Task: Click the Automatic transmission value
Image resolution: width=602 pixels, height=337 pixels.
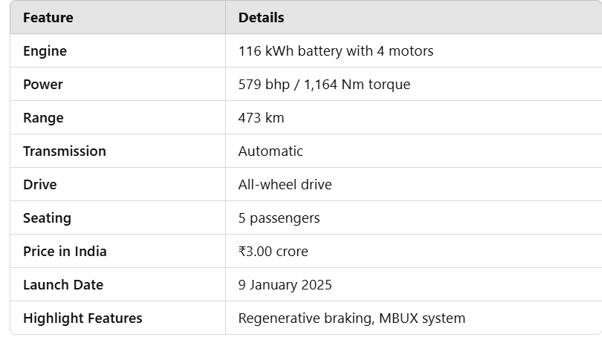Action: click(x=271, y=151)
